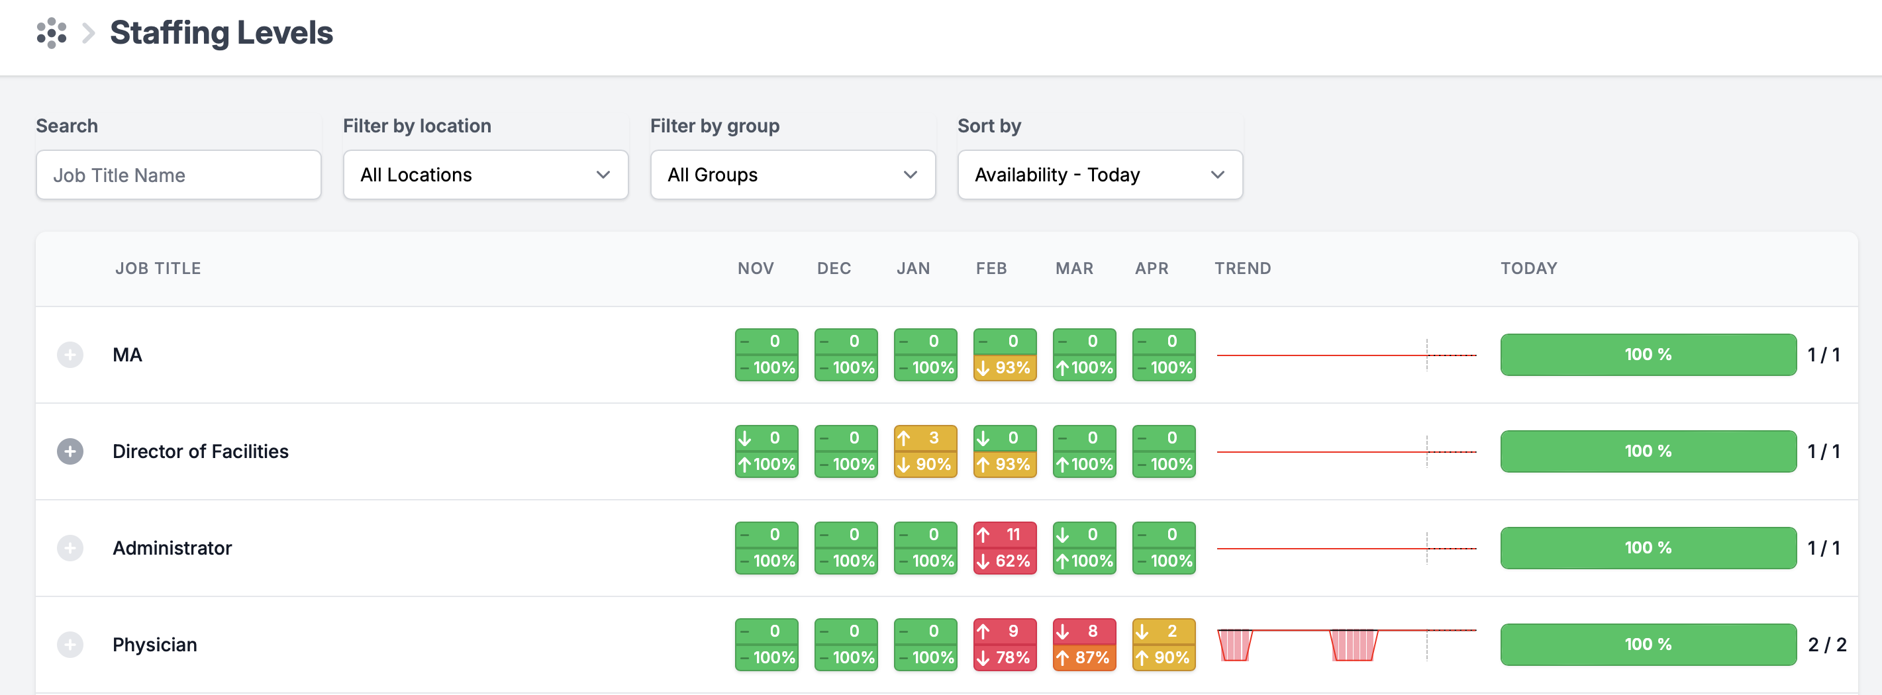Click the Director of Facilities trend chart
Image resolution: width=1882 pixels, height=695 pixels.
click(x=1346, y=451)
